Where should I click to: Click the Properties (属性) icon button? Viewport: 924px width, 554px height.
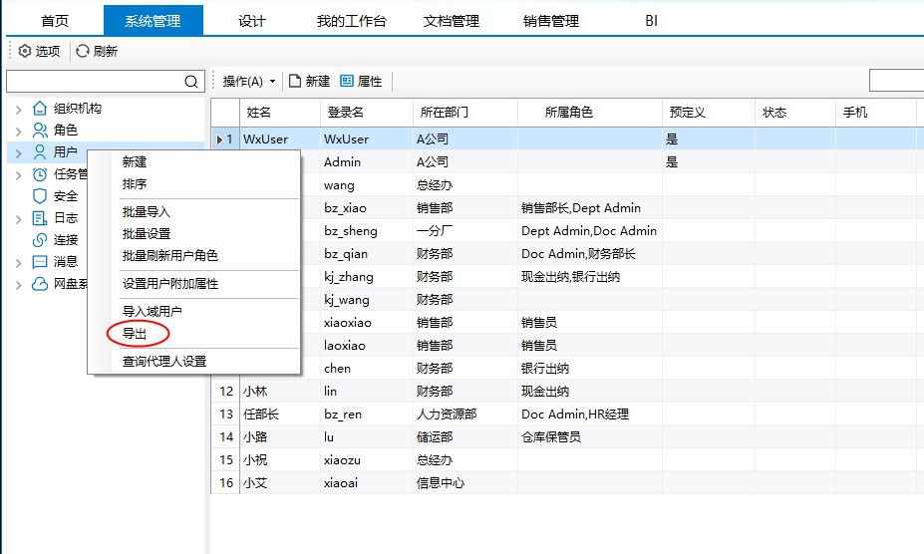point(347,81)
